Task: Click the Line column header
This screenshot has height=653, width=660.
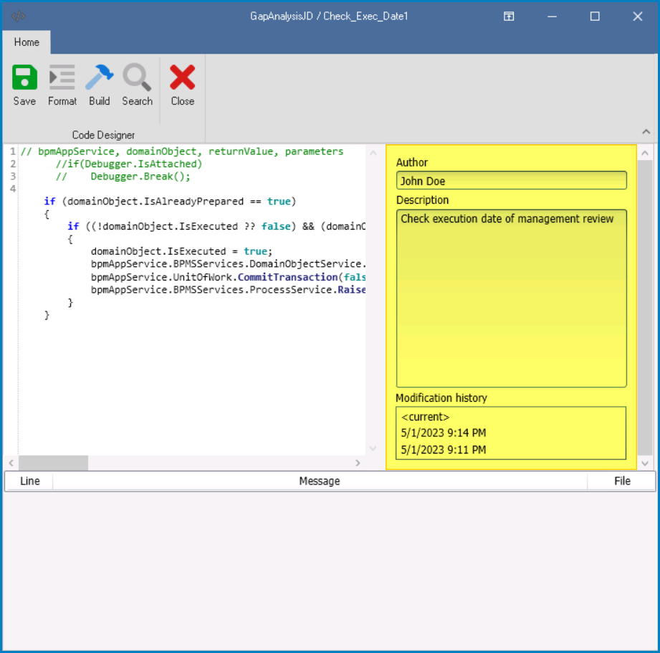Action: pyautogui.click(x=29, y=481)
